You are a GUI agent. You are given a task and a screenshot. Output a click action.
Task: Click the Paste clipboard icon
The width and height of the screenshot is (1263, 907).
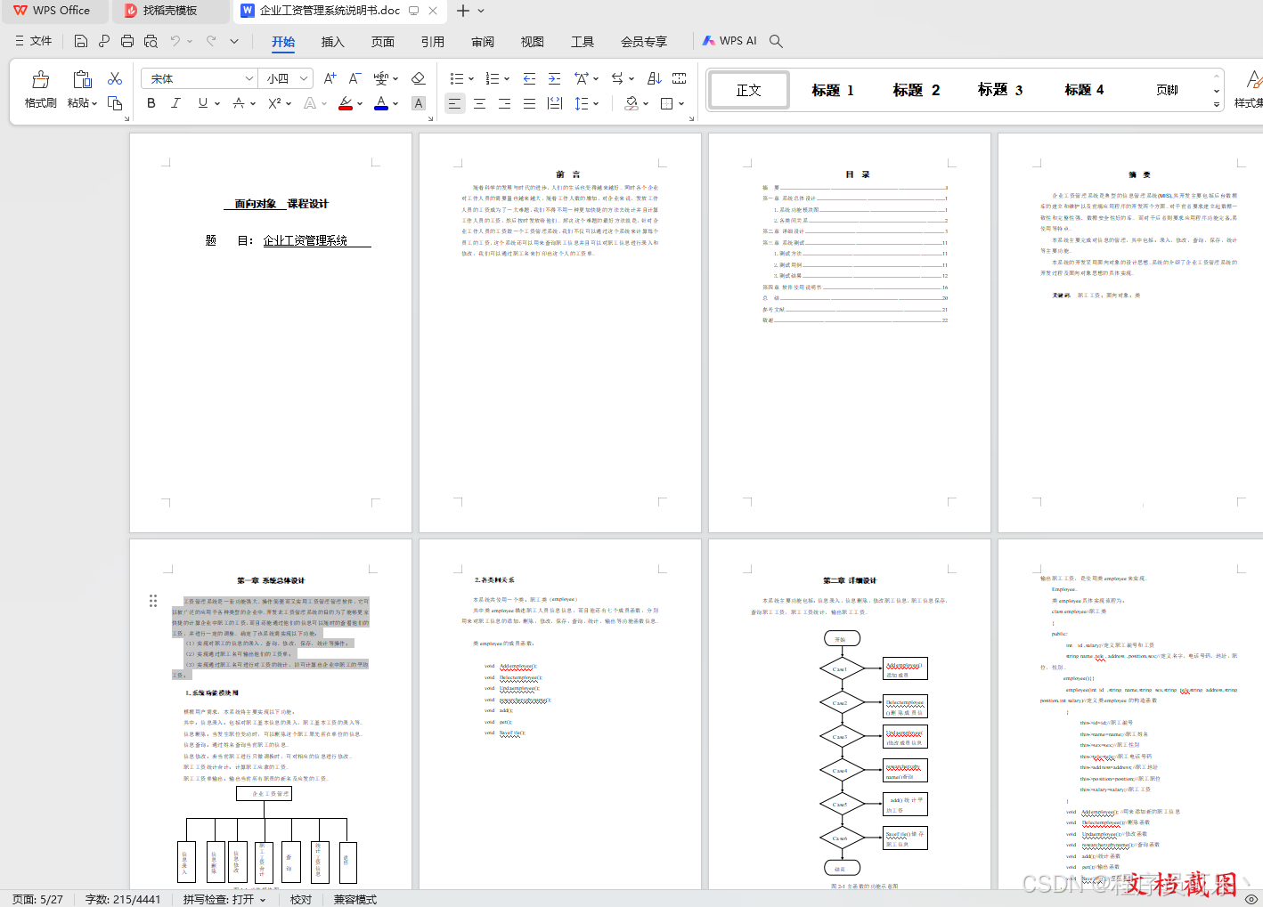[x=82, y=80]
